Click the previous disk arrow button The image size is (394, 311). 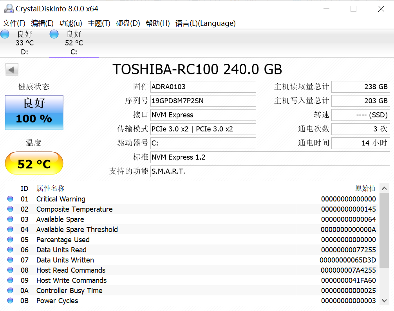click(12, 70)
